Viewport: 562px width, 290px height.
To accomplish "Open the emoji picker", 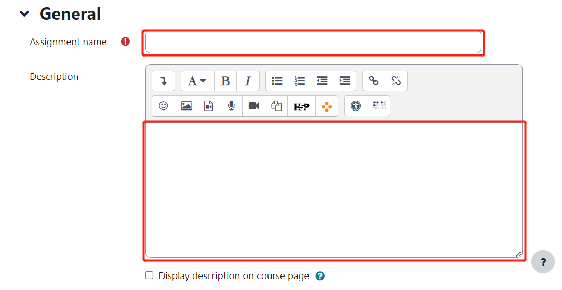I will [164, 106].
